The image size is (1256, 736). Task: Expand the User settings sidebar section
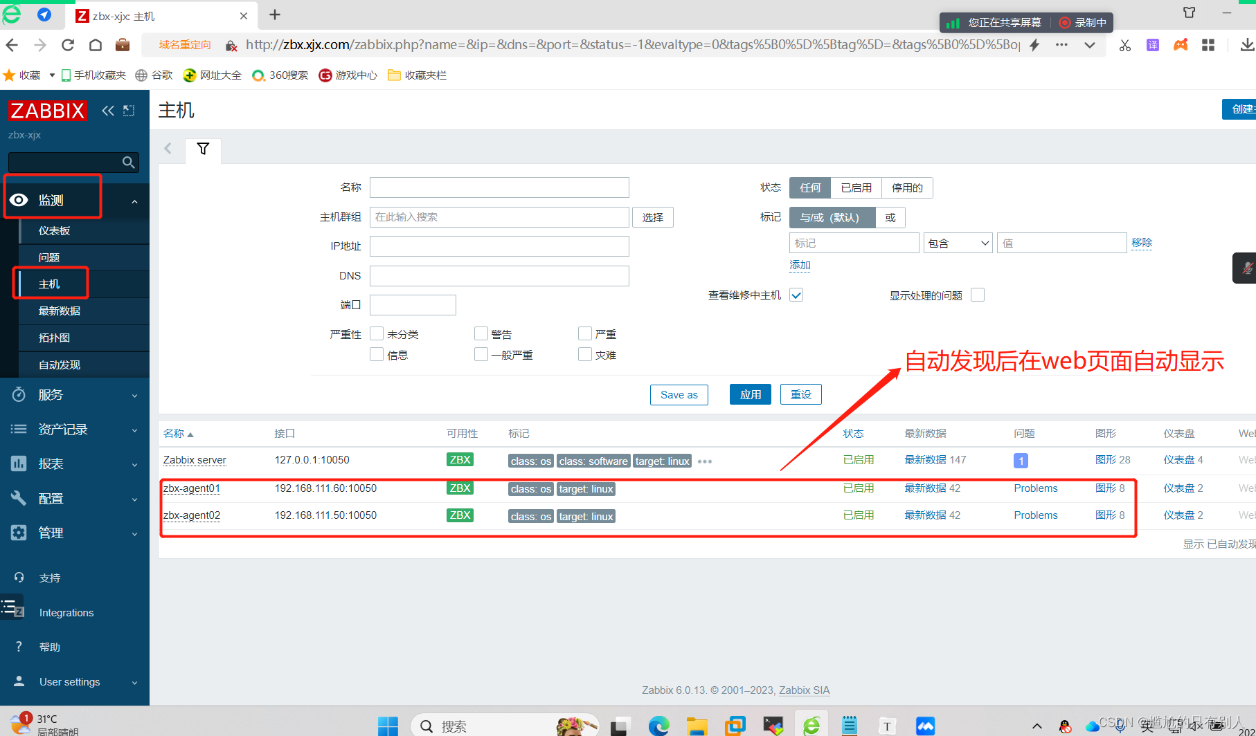click(75, 682)
